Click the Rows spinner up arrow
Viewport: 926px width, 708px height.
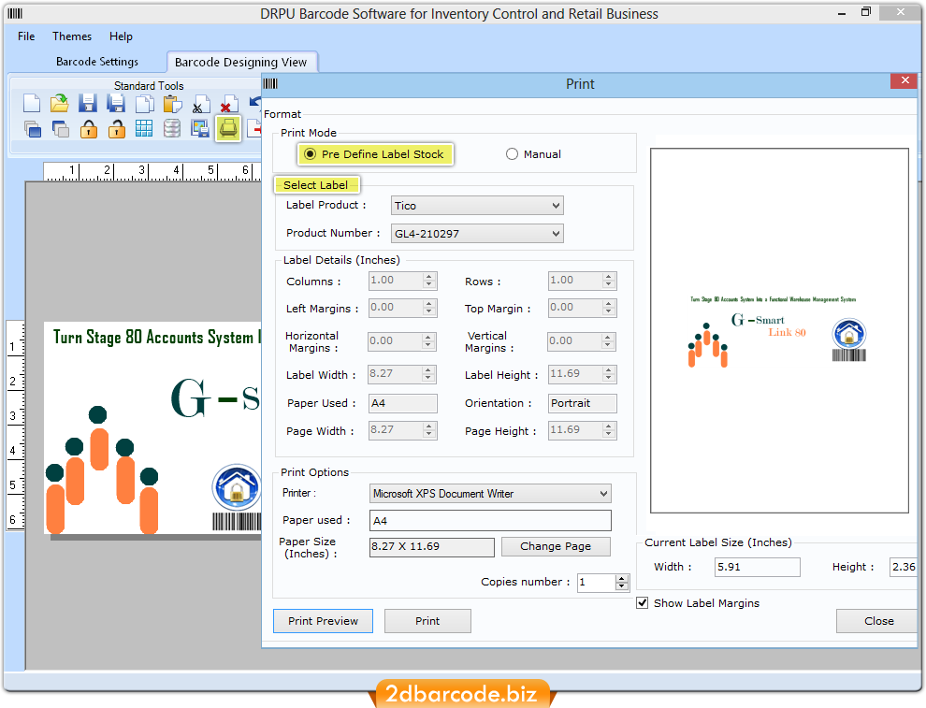(609, 276)
